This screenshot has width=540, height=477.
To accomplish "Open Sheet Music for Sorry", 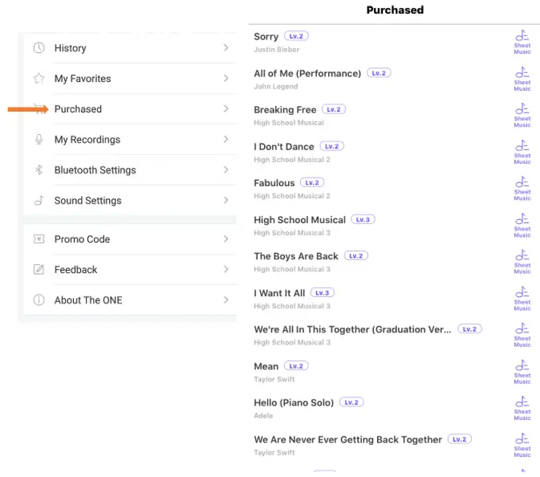I will click(522, 42).
